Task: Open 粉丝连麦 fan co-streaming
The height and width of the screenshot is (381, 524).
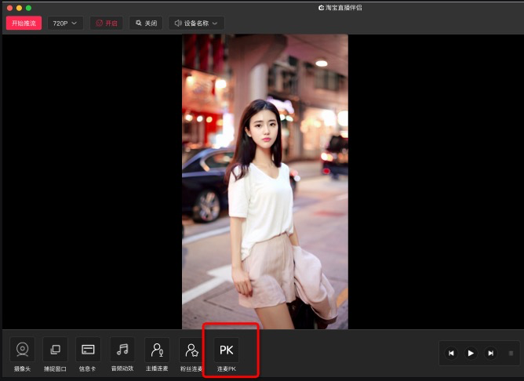Action: 191,350
